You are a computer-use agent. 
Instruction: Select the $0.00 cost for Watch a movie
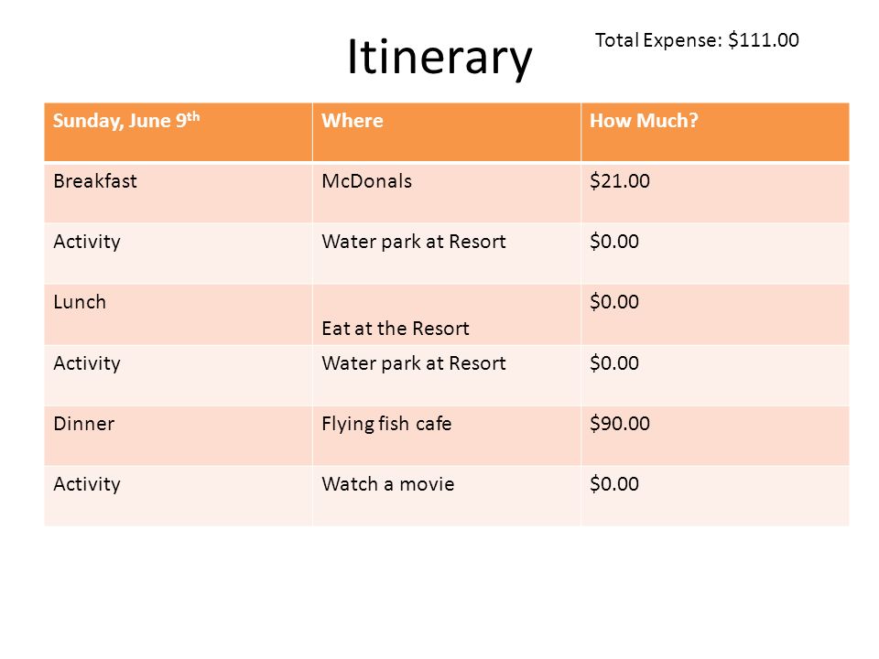[x=715, y=496]
